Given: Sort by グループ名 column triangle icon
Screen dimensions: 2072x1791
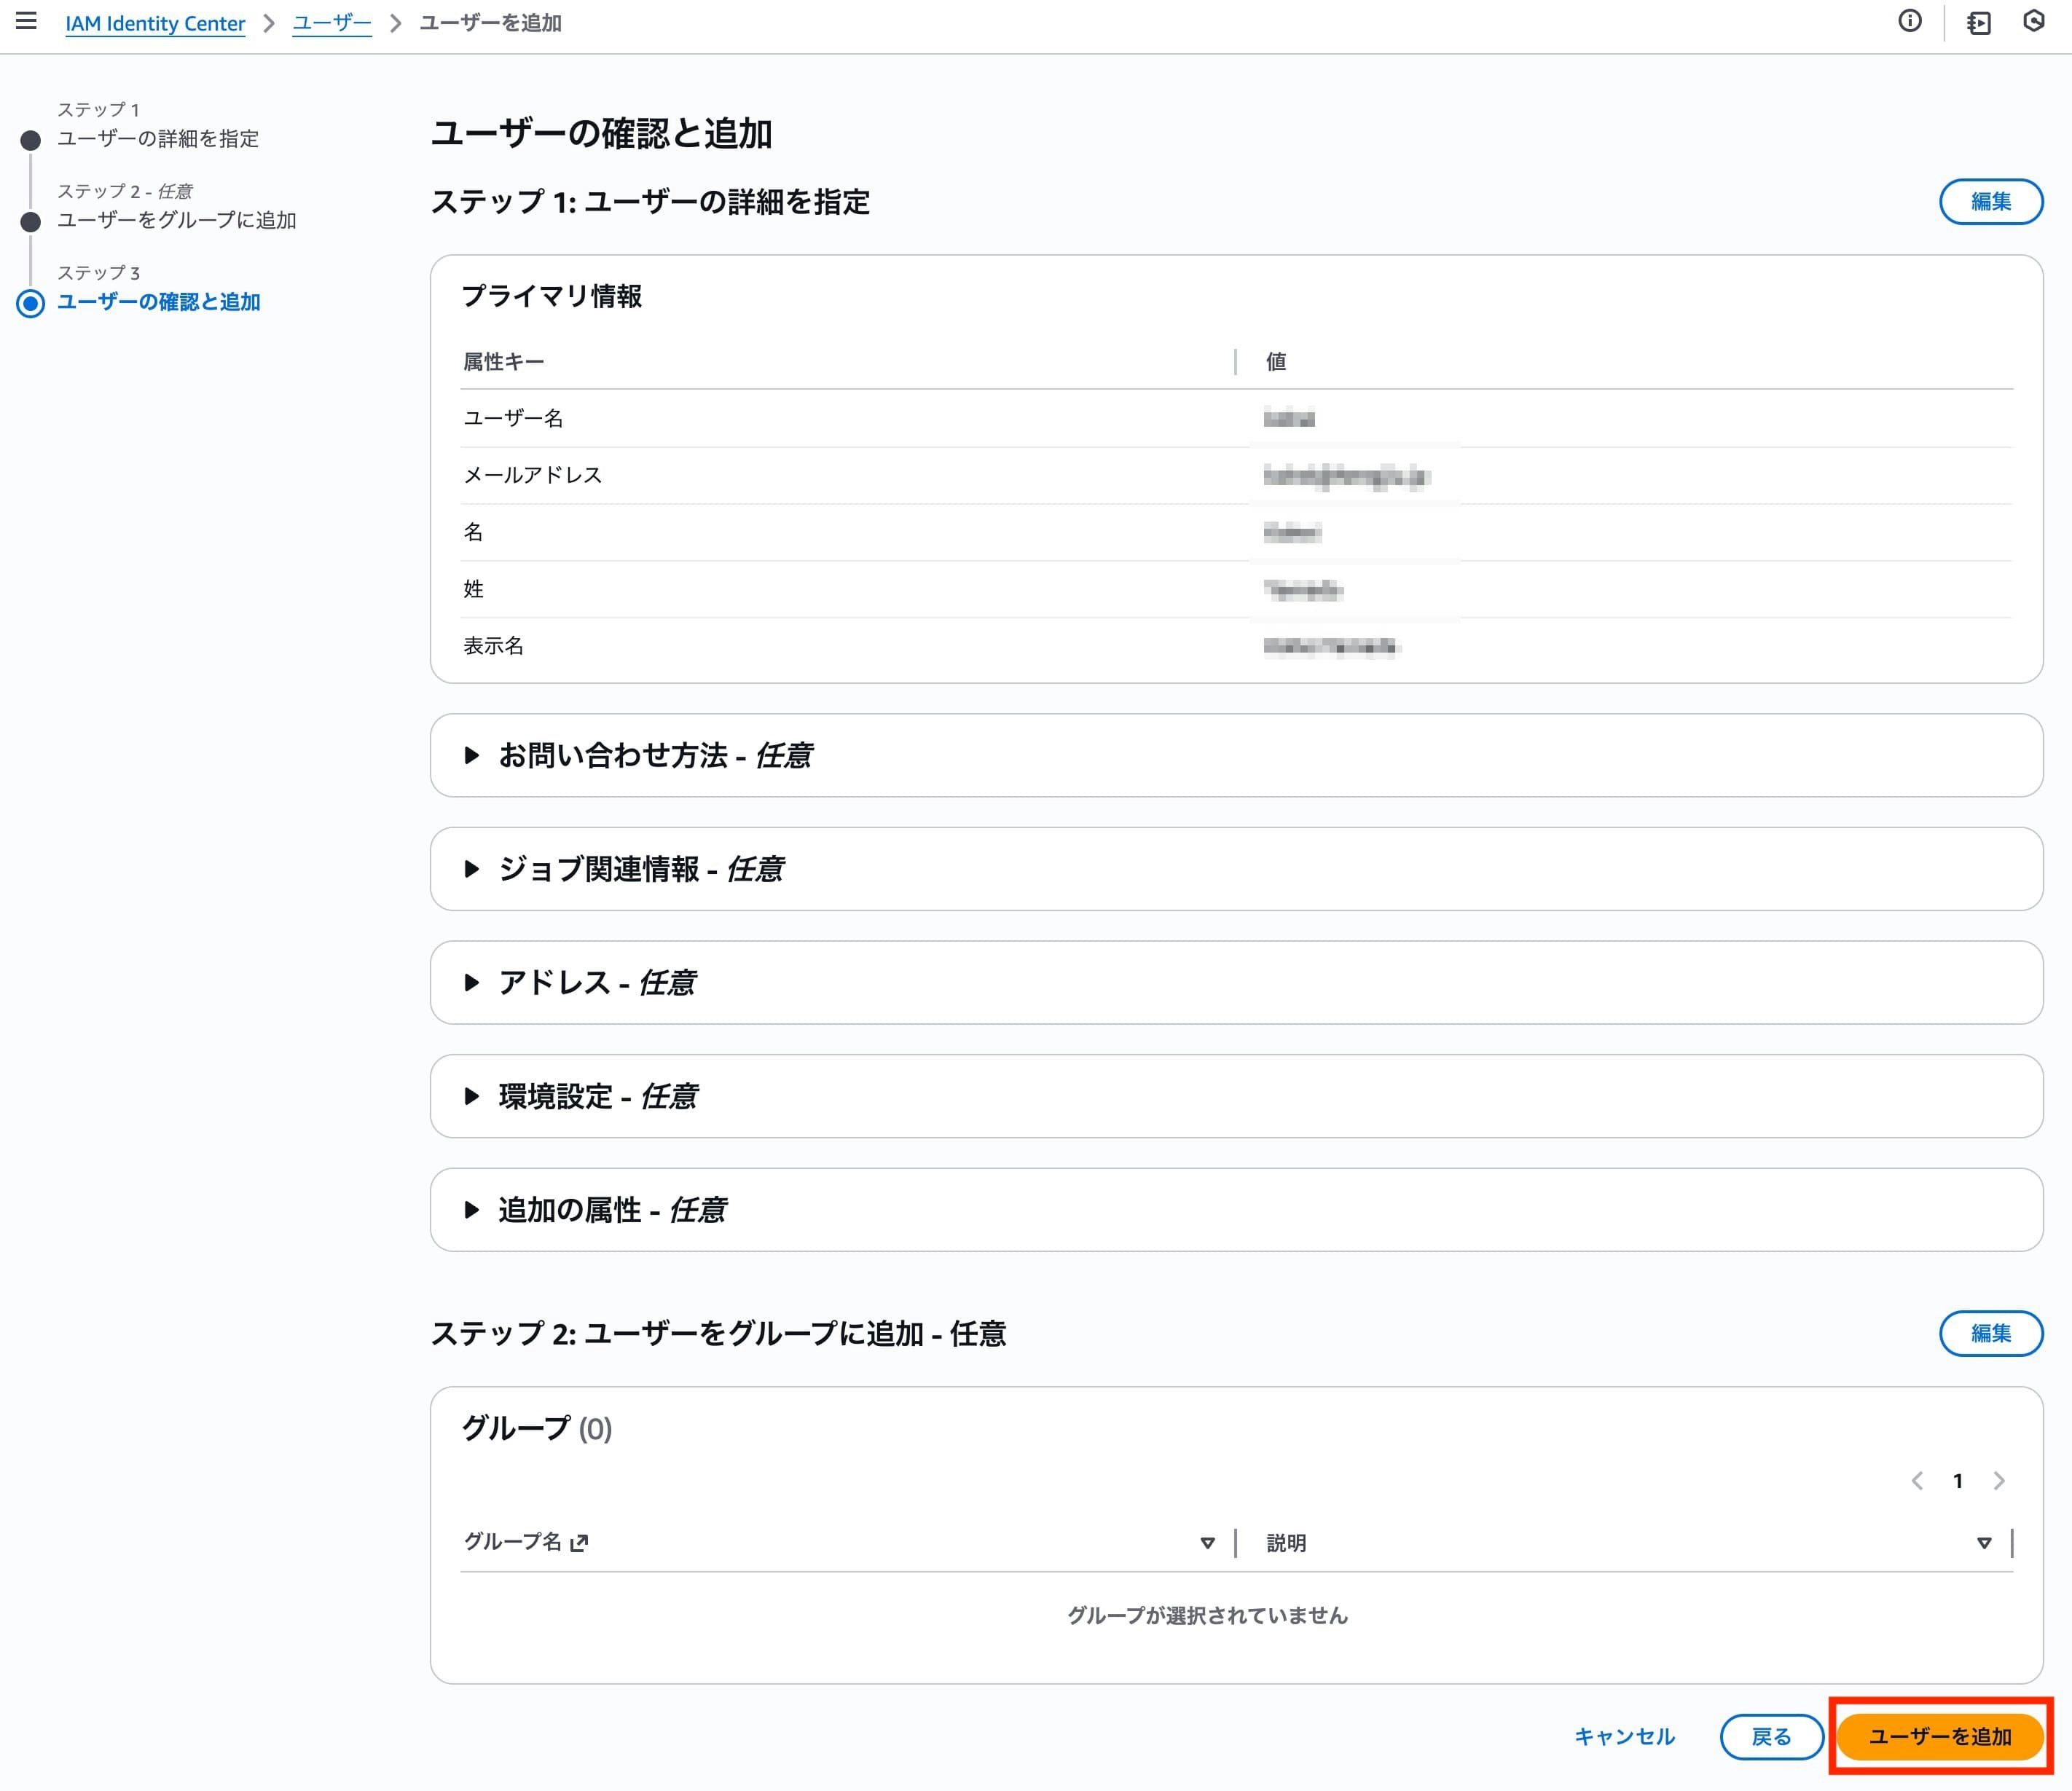Looking at the screenshot, I should [1207, 1543].
